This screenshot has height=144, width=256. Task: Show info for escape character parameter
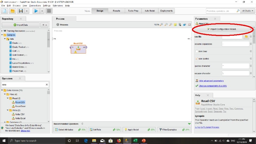click(251, 73)
